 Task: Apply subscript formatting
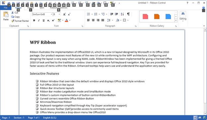point(48,20)
